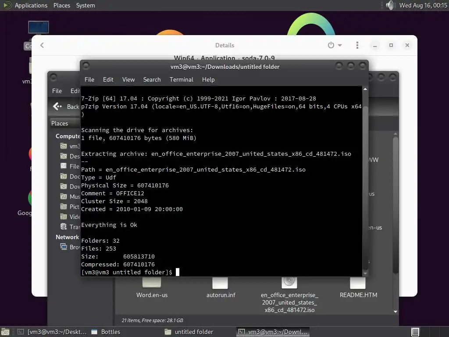449x337 pixels.
Task: Click the terminal command prompt line
Action: 130,272
